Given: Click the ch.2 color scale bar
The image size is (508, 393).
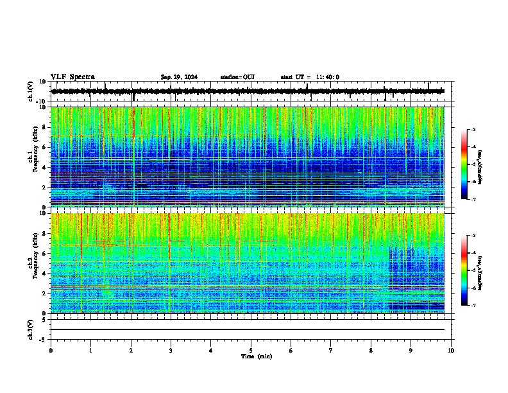Looking at the screenshot, I should point(464,270).
